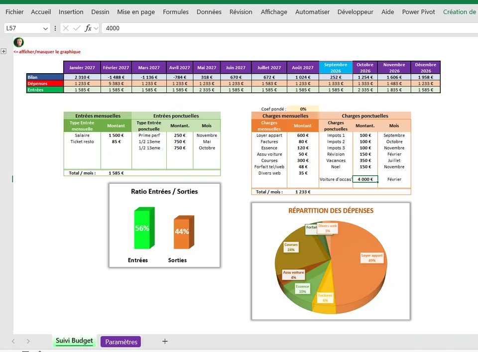Select the Affichage tab
The image size is (478, 352).
pyautogui.click(x=274, y=12)
